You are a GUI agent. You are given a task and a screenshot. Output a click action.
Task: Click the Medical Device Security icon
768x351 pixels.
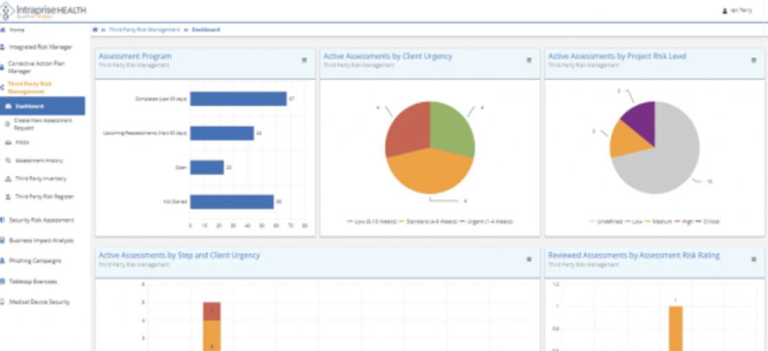pos(3,302)
